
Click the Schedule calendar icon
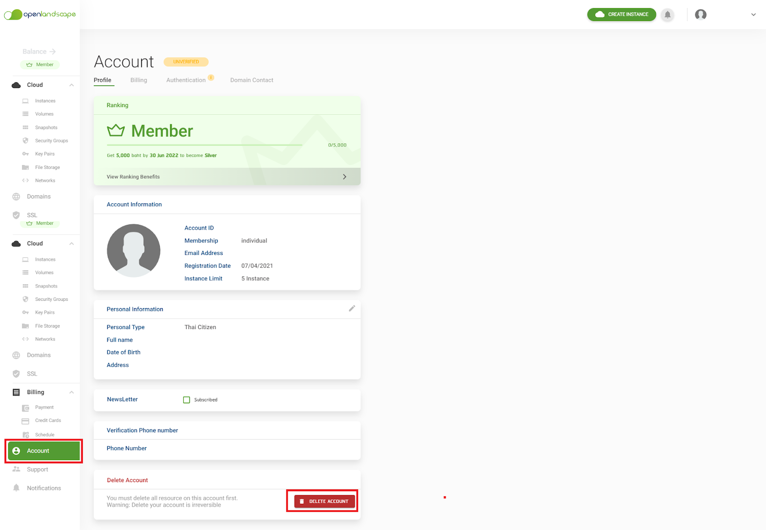click(26, 435)
